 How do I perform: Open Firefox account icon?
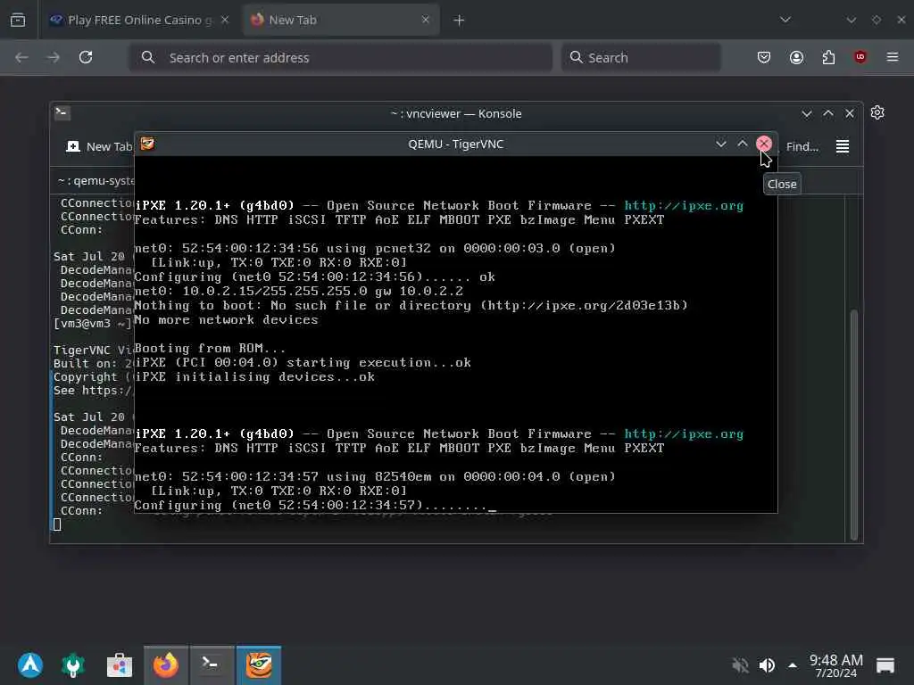(x=796, y=57)
